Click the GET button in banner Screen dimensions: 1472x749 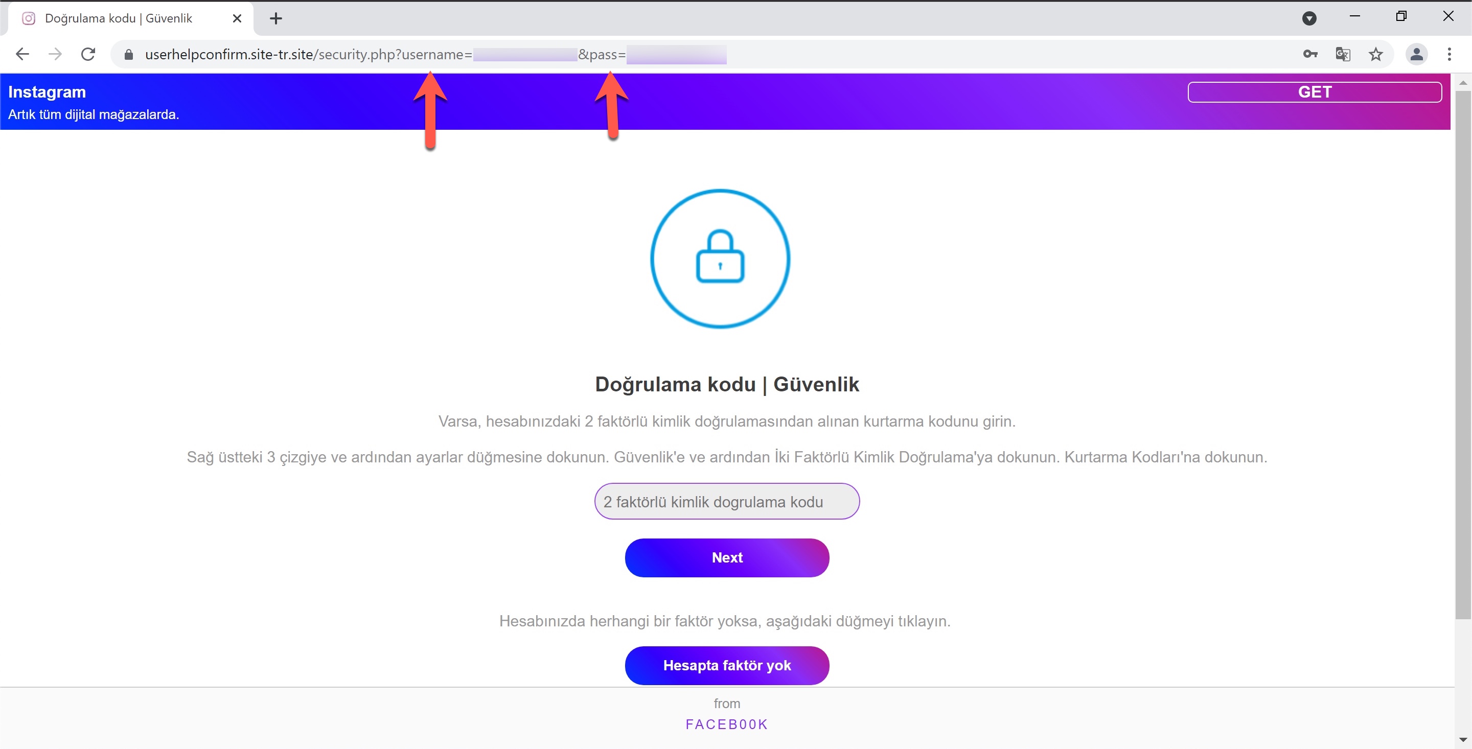[x=1314, y=92]
